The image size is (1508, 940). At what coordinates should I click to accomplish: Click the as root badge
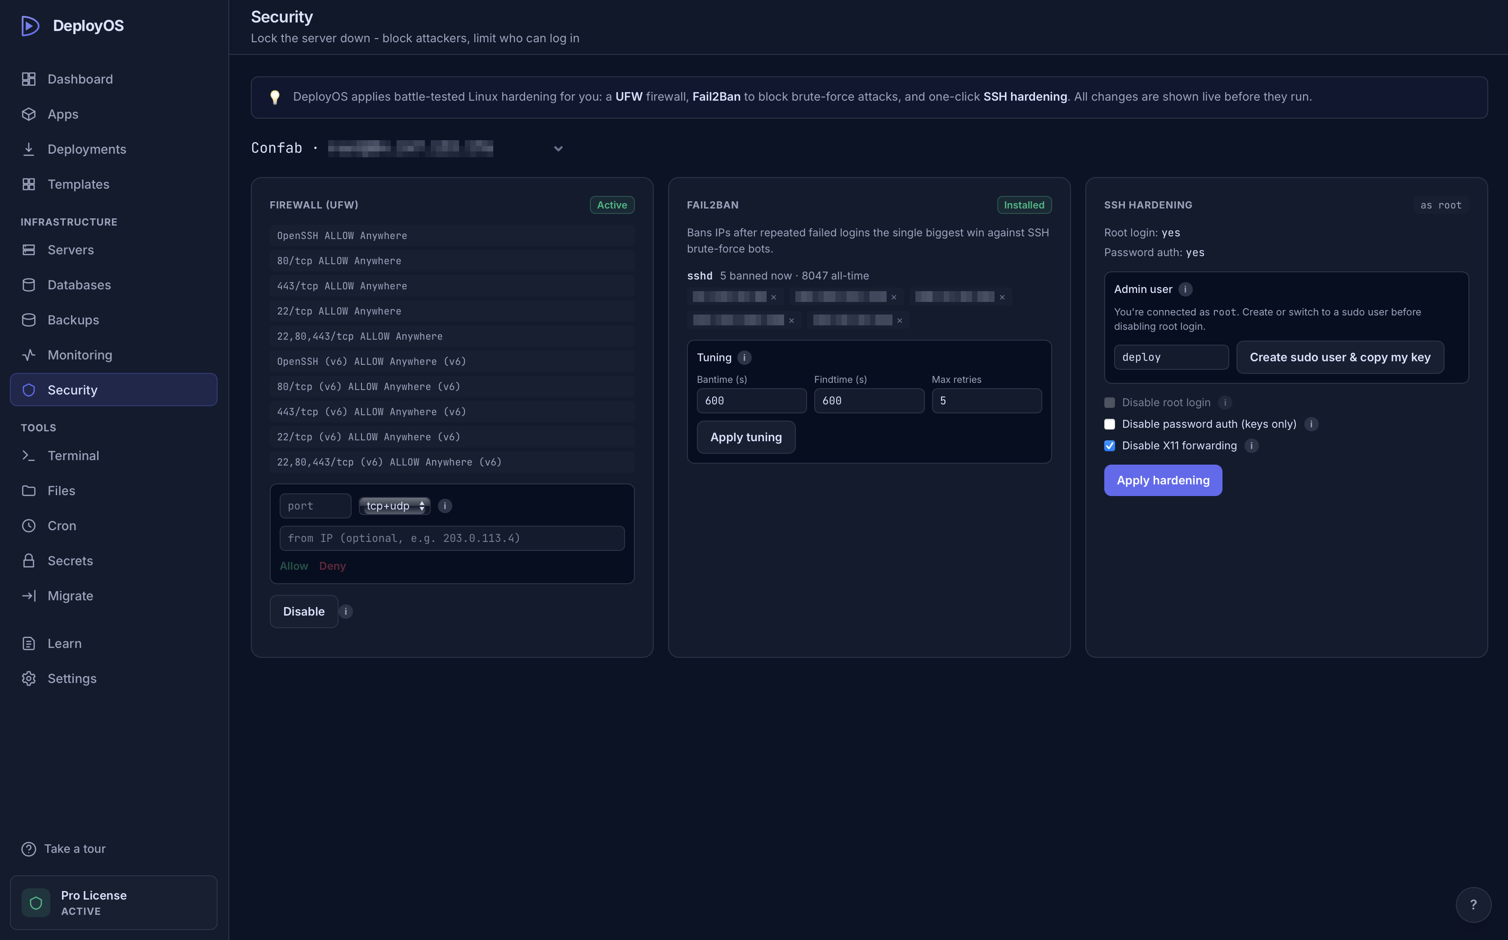[1441, 205]
